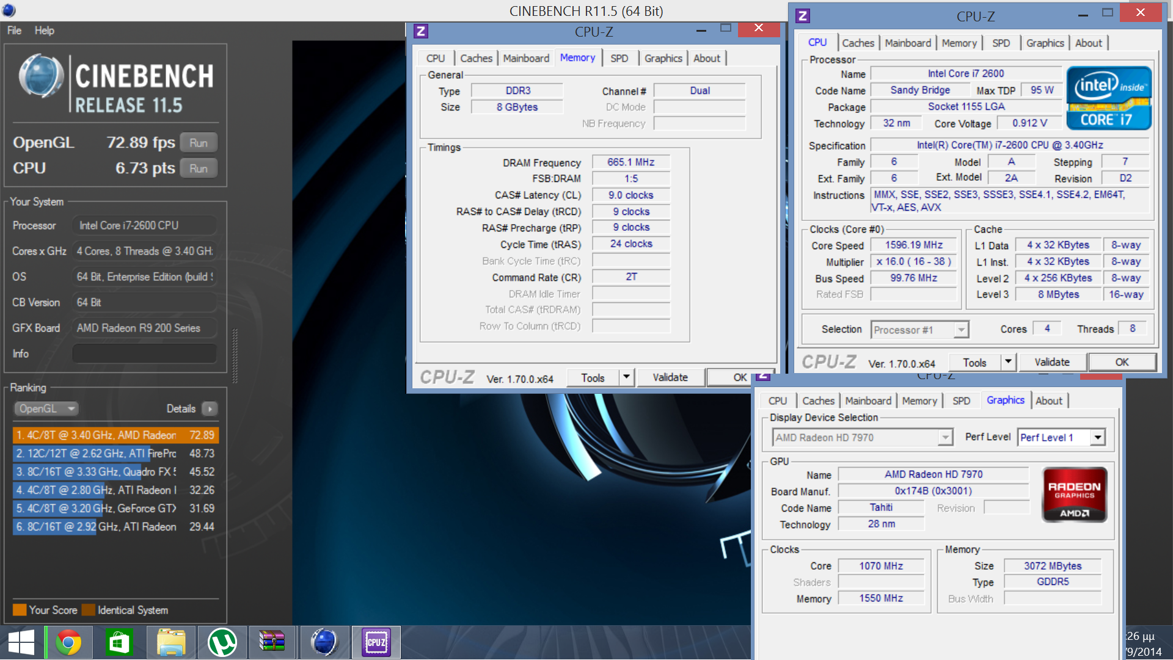Open the uTorrent taskbar icon
The height and width of the screenshot is (660, 1173).
click(x=222, y=642)
